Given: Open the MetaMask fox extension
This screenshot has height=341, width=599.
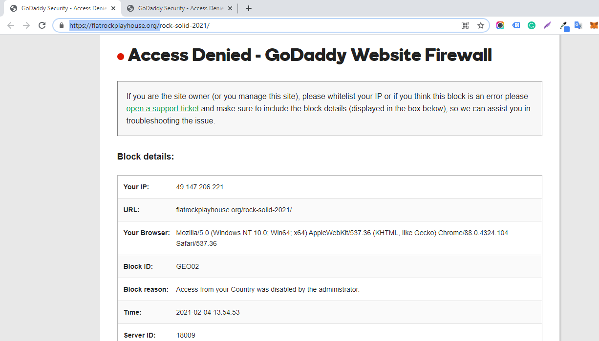Looking at the screenshot, I should coord(594,25).
